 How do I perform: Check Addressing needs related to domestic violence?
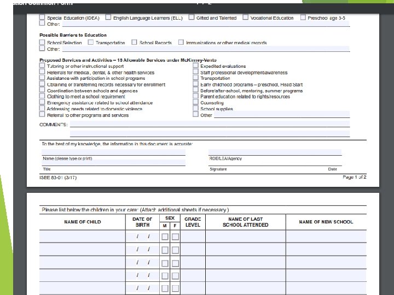pyautogui.click(x=42, y=108)
